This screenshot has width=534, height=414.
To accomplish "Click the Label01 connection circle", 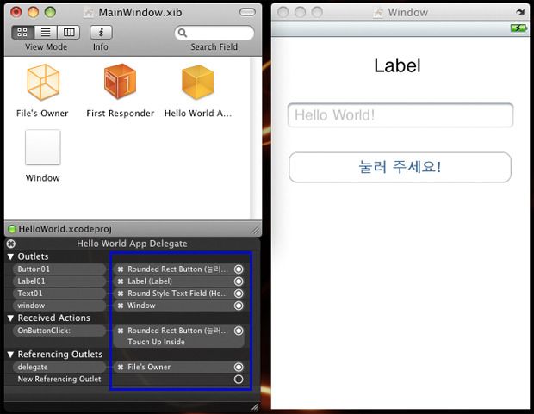I will 239,281.
